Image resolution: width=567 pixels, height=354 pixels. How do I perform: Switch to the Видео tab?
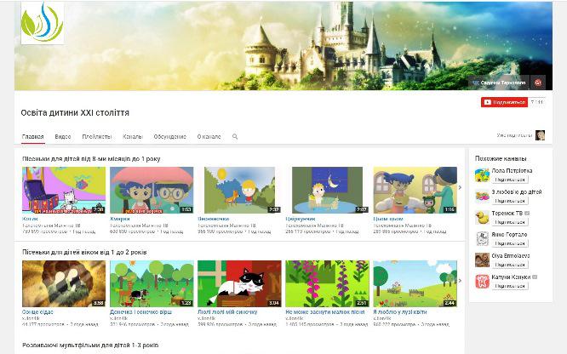[x=63, y=136]
